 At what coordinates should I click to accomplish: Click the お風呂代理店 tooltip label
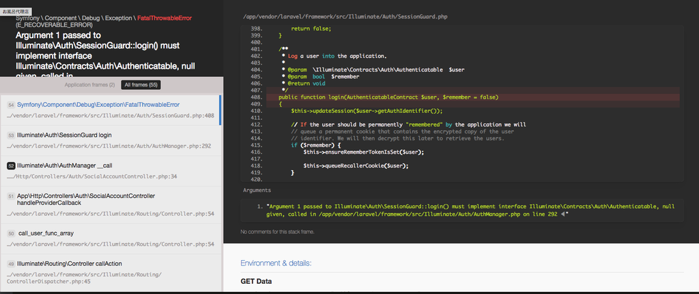16,11
